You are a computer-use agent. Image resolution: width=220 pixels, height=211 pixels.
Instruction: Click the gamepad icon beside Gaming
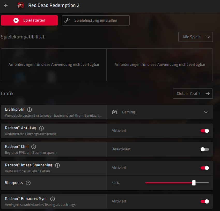tap(115, 112)
